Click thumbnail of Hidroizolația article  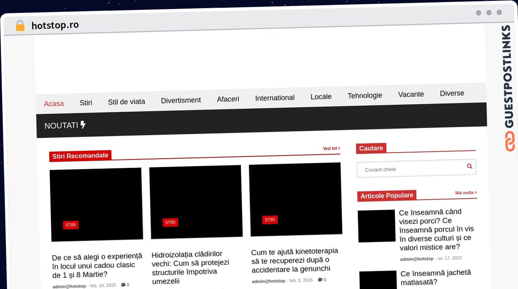196,202
